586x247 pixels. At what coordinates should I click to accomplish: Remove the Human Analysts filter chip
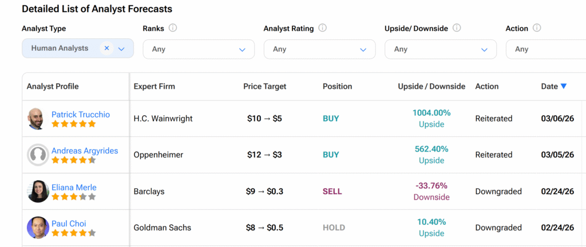click(106, 48)
